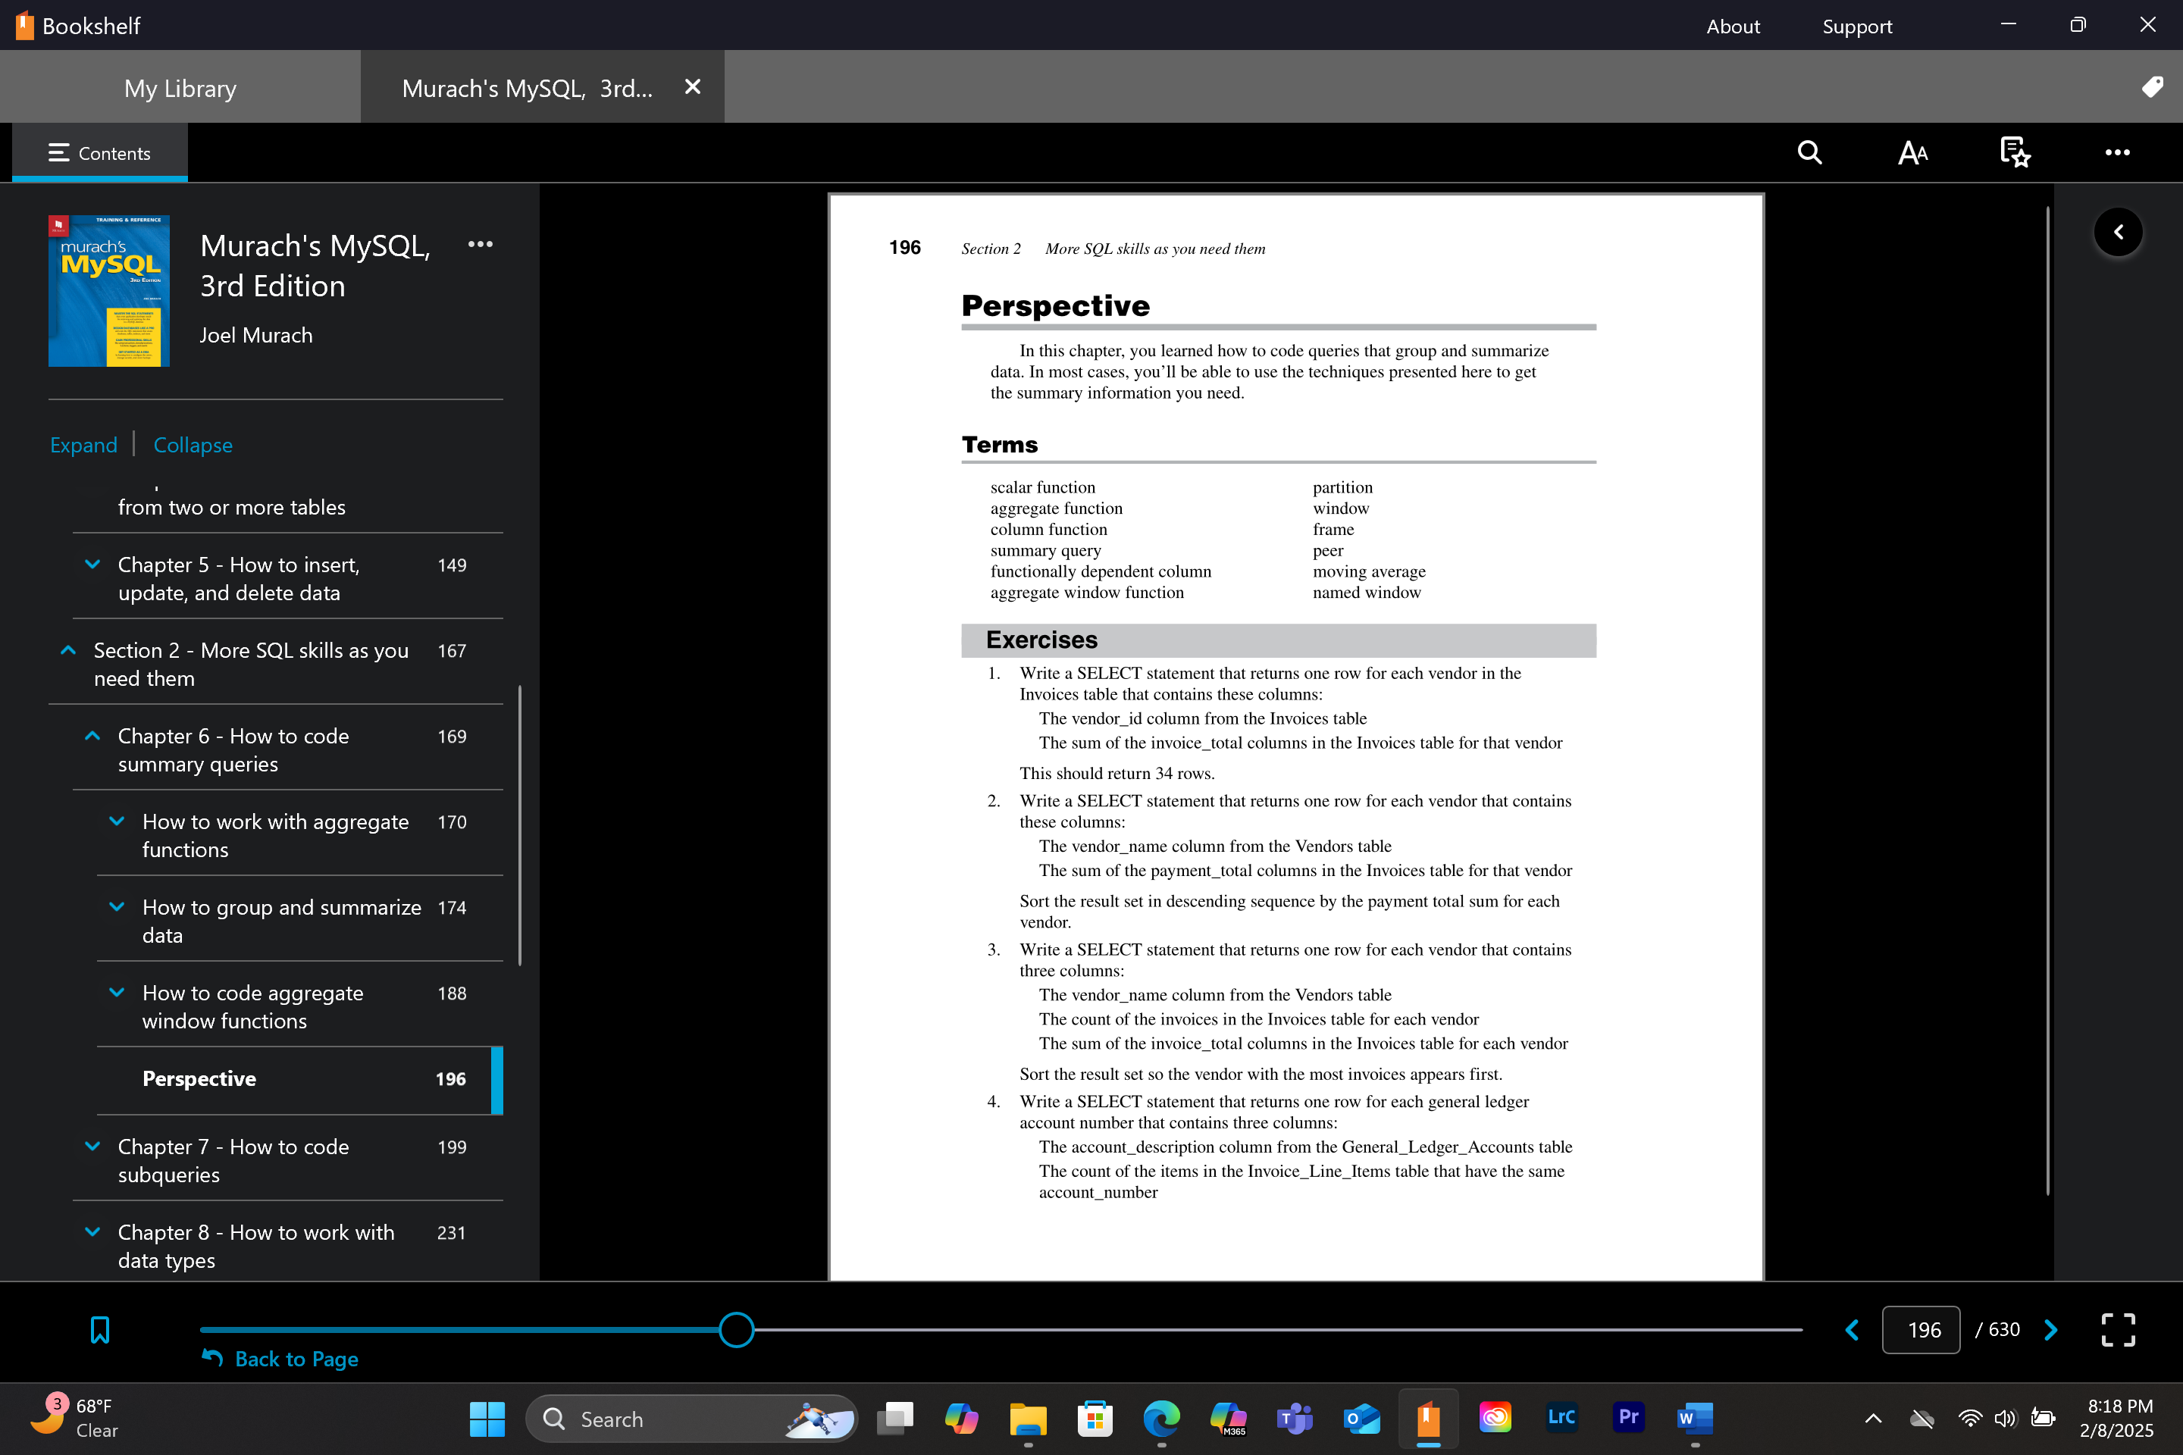Open Microsoft Store from taskbar
Image resolution: width=2183 pixels, height=1455 pixels.
point(1095,1419)
